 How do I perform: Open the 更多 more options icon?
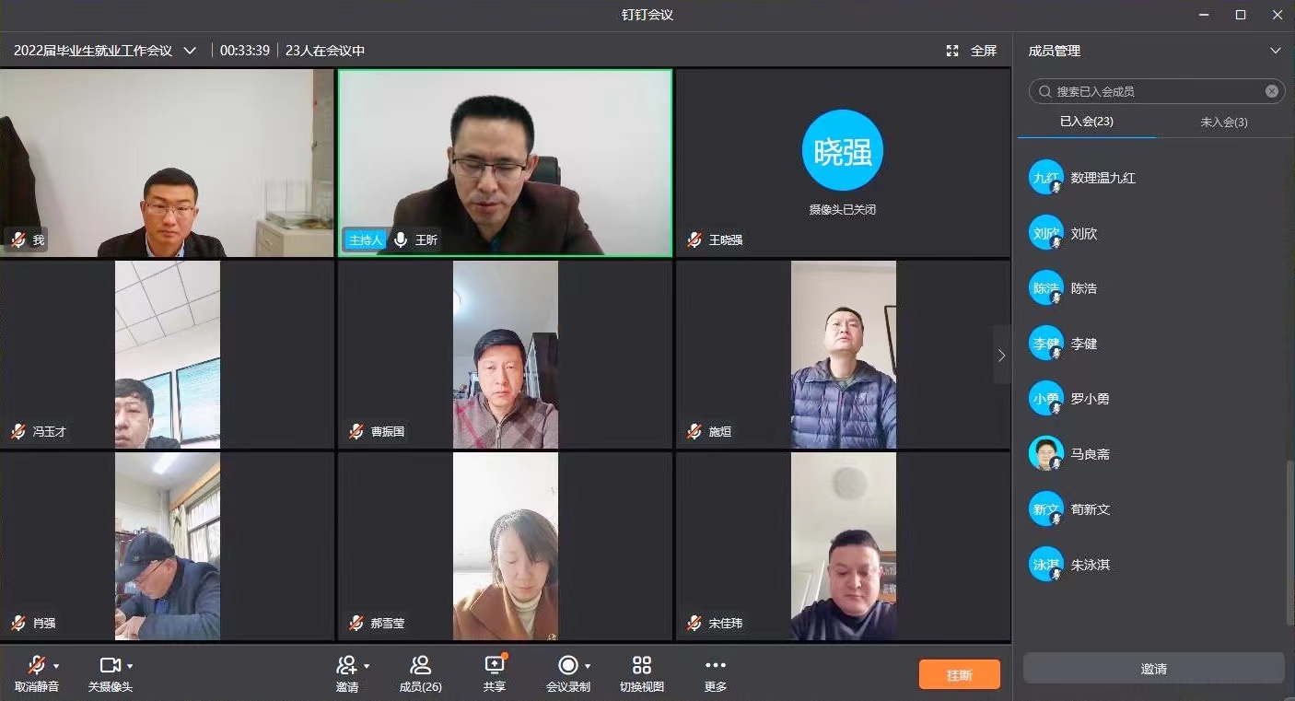point(715,665)
